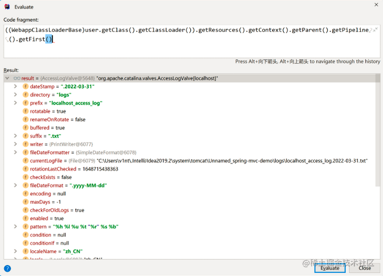Click the field icon beside buffered
This screenshot has width=383, height=276.
(26, 128)
